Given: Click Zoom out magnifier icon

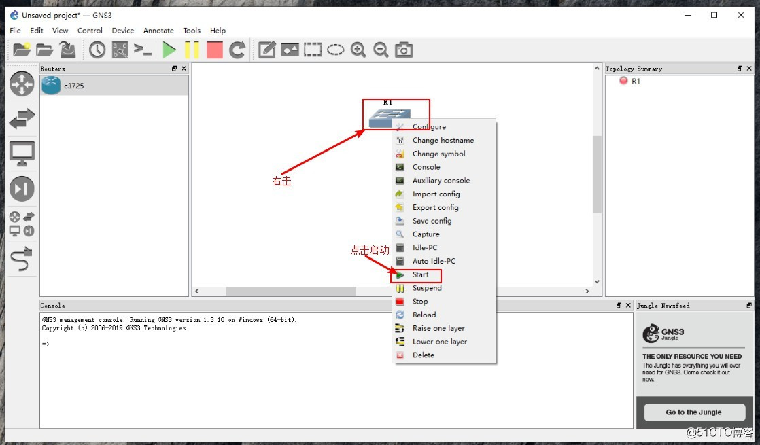Looking at the screenshot, I should [381, 50].
